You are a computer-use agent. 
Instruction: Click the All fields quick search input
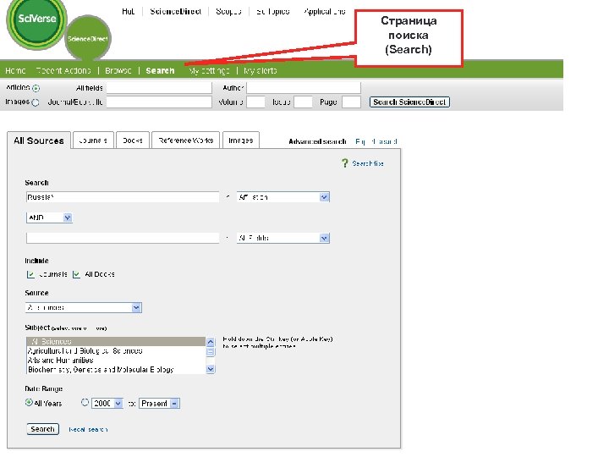pos(159,88)
